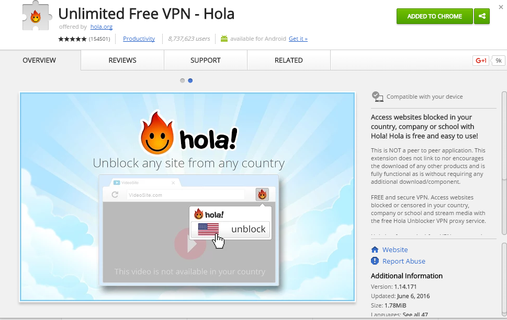The image size is (507, 320).
Task: Open the Related tab
Action: 288,61
